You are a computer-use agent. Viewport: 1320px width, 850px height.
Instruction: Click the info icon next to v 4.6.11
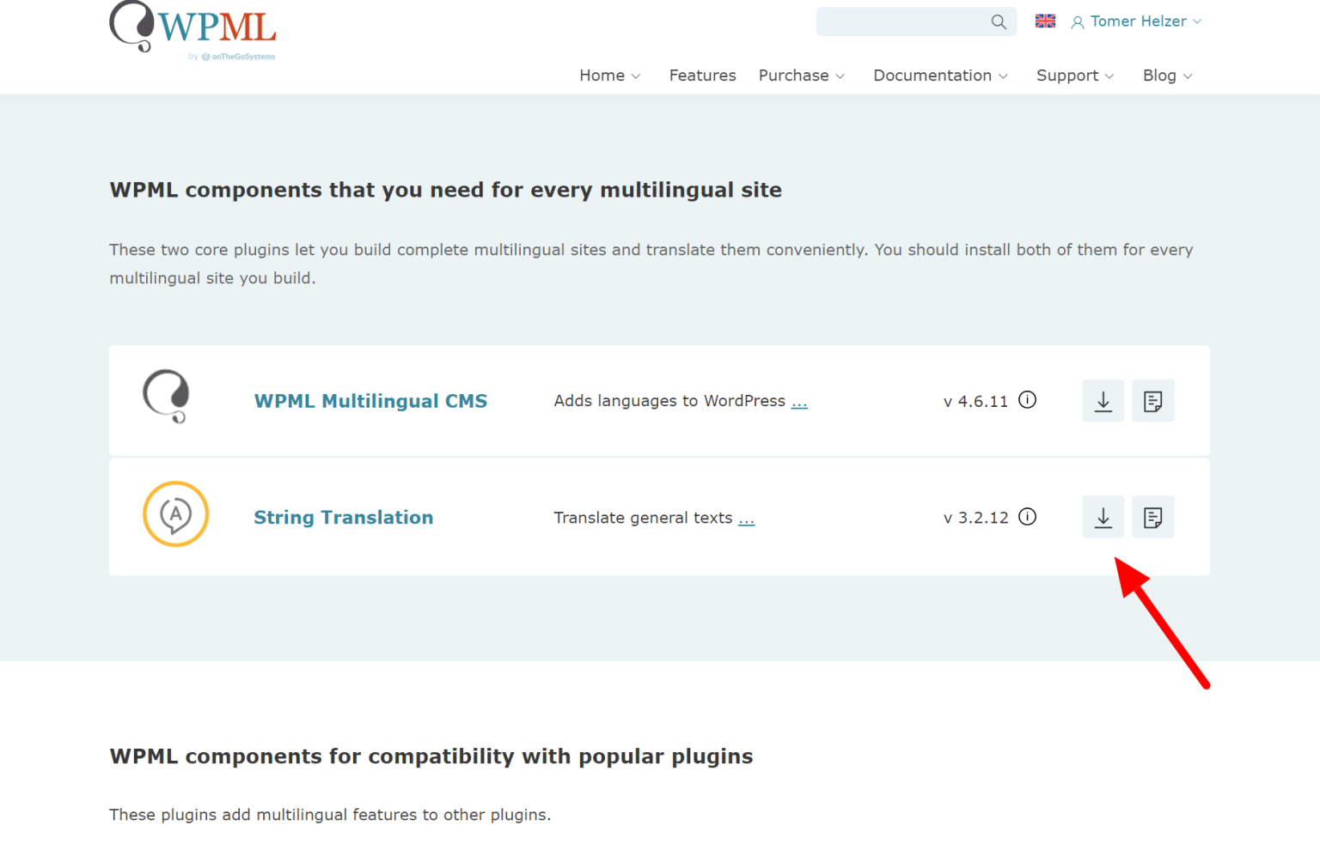1027,399
